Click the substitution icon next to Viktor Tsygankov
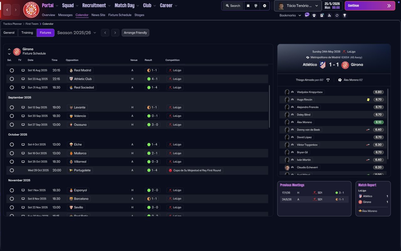This screenshot has height=251, width=401. [368, 145]
